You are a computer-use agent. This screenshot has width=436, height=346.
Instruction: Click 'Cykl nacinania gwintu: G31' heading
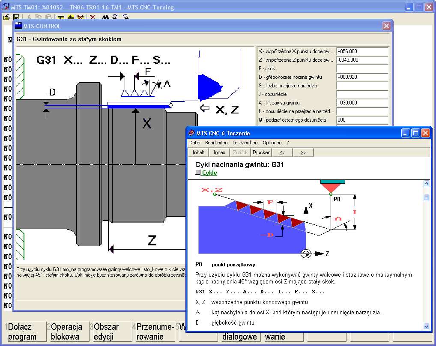coord(239,164)
